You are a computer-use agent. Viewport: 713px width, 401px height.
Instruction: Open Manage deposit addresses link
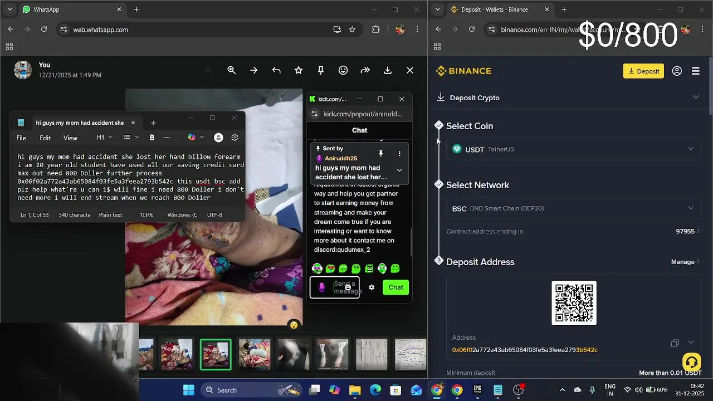pyautogui.click(x=686, y=262)
